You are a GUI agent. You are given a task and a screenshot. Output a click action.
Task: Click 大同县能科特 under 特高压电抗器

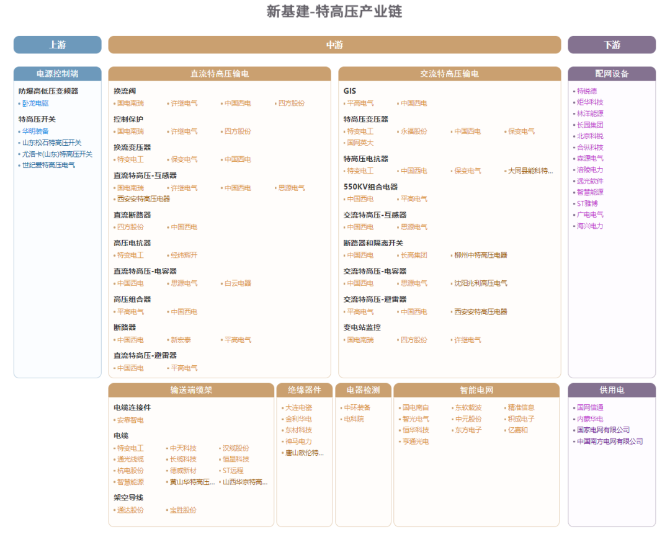[x=530, y=171]
